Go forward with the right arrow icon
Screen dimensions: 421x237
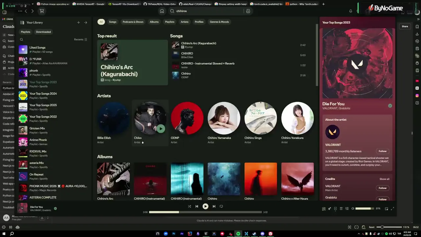[x=32, y=11]
